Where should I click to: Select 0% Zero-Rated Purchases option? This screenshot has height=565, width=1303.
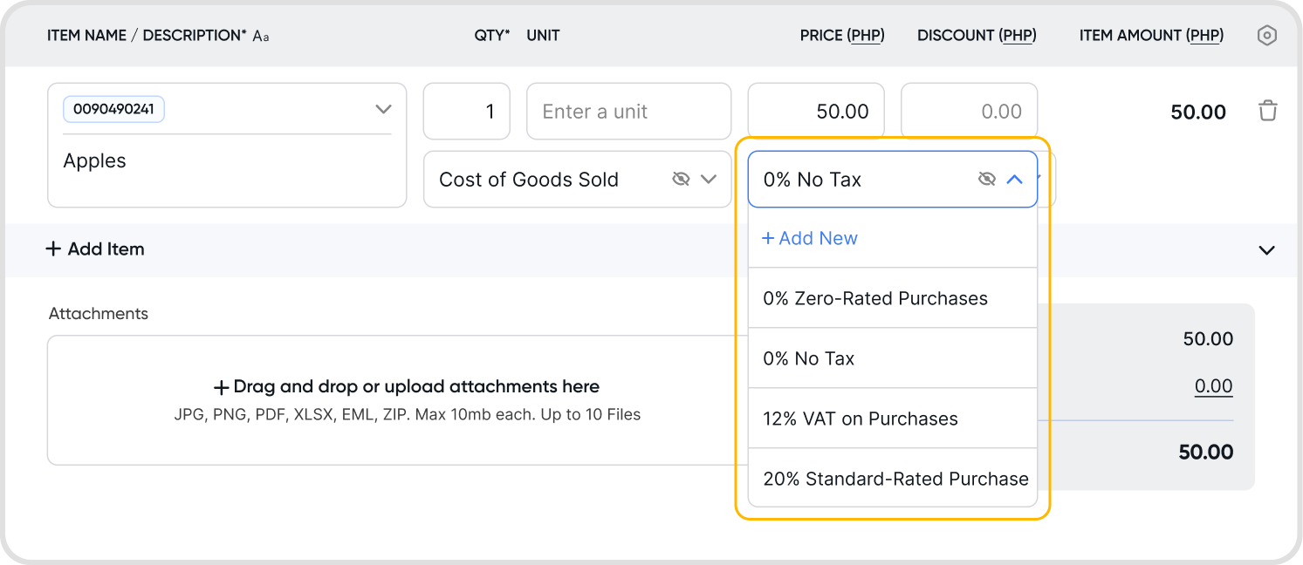875,298
